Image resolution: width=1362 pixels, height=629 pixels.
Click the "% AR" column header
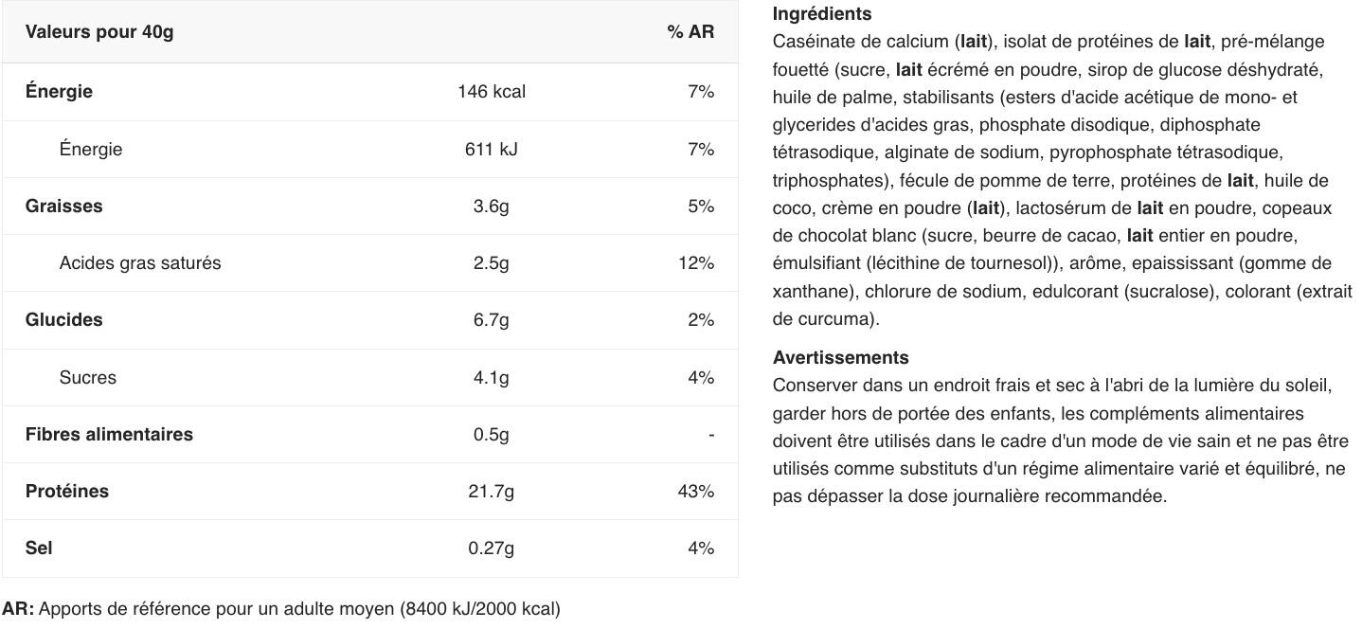point(690,32)
